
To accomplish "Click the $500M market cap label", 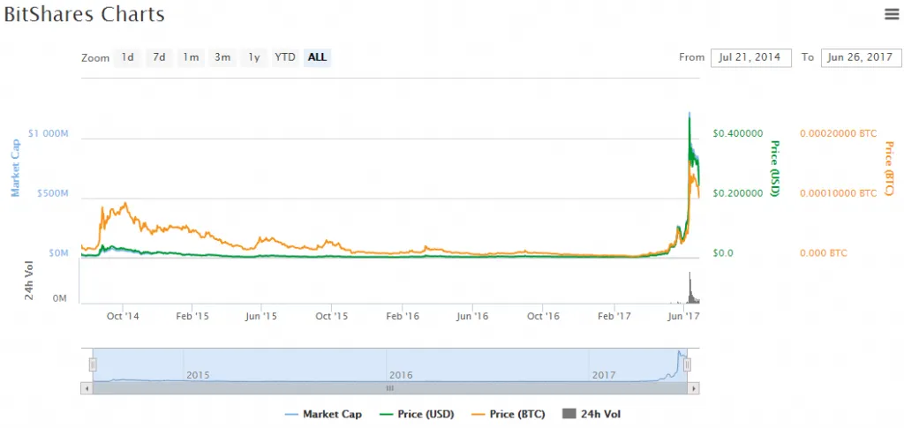I will pyautogui.click(x=52, y=193).
